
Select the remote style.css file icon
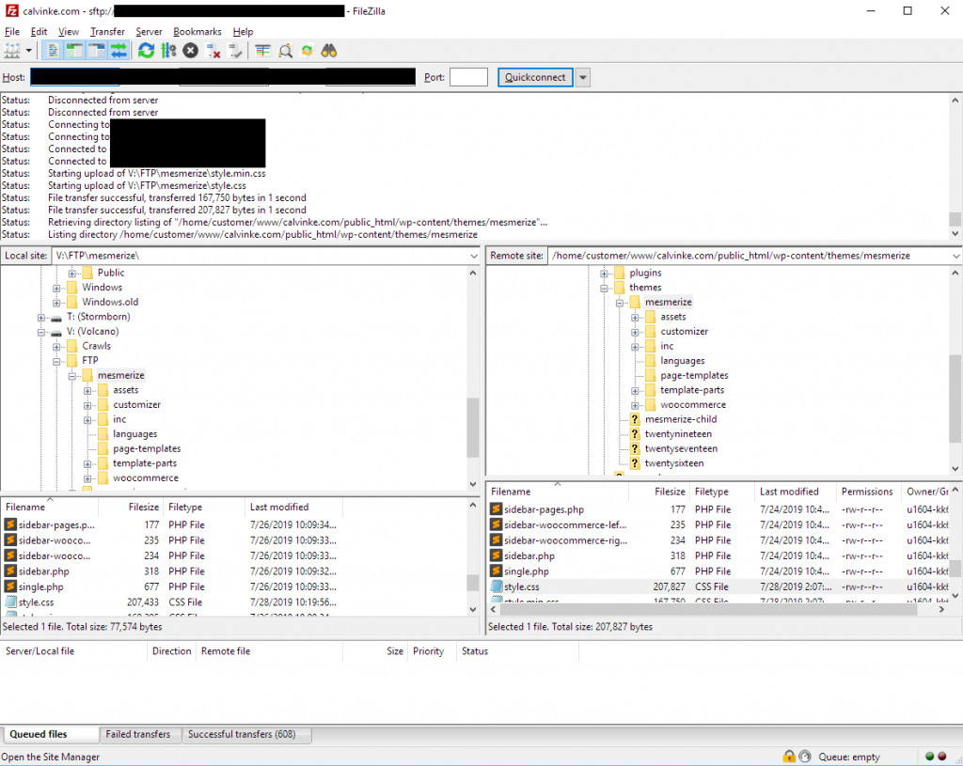[x=497, y=586]
